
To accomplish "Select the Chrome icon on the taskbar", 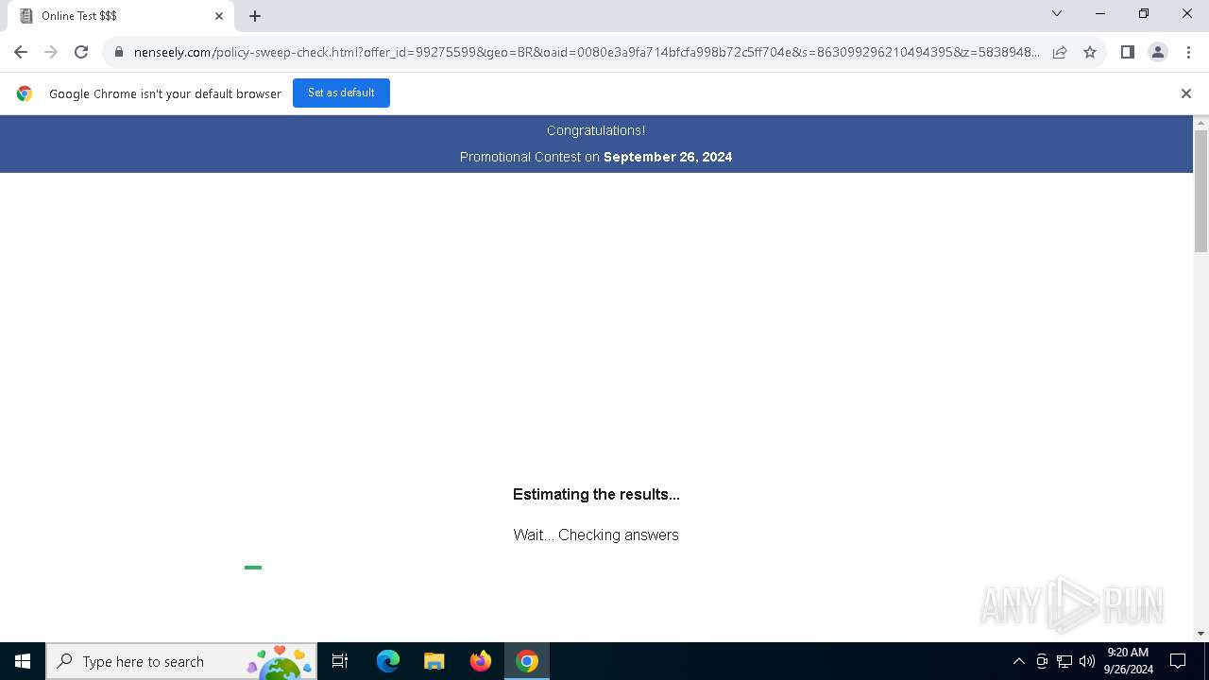I will [x=527, y=661].
